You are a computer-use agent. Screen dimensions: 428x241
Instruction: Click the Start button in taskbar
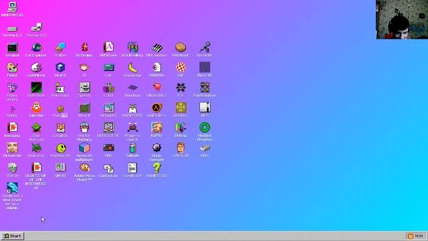tap(12, 236)
